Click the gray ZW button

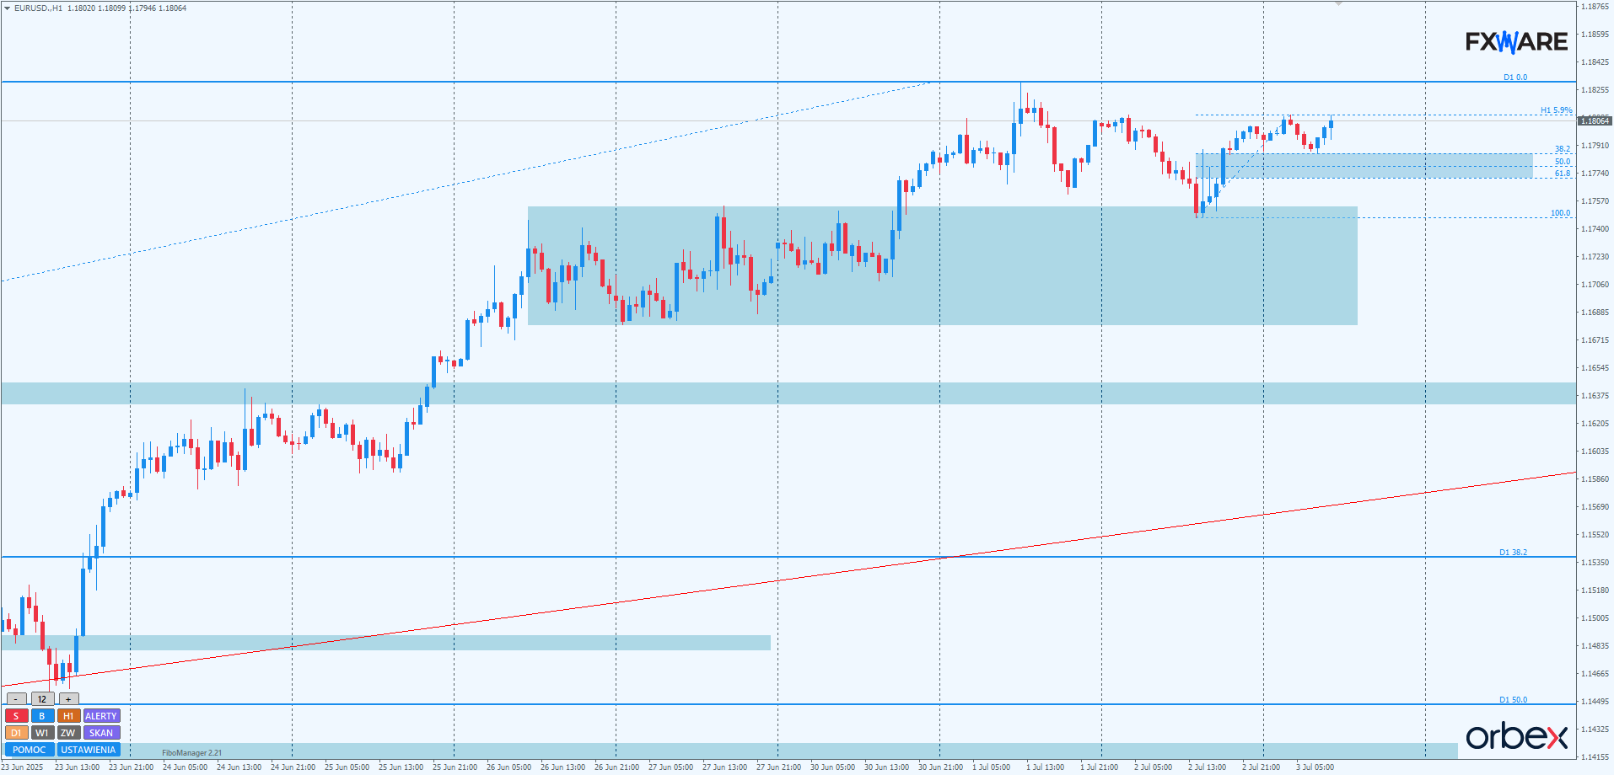click(68, 733)
